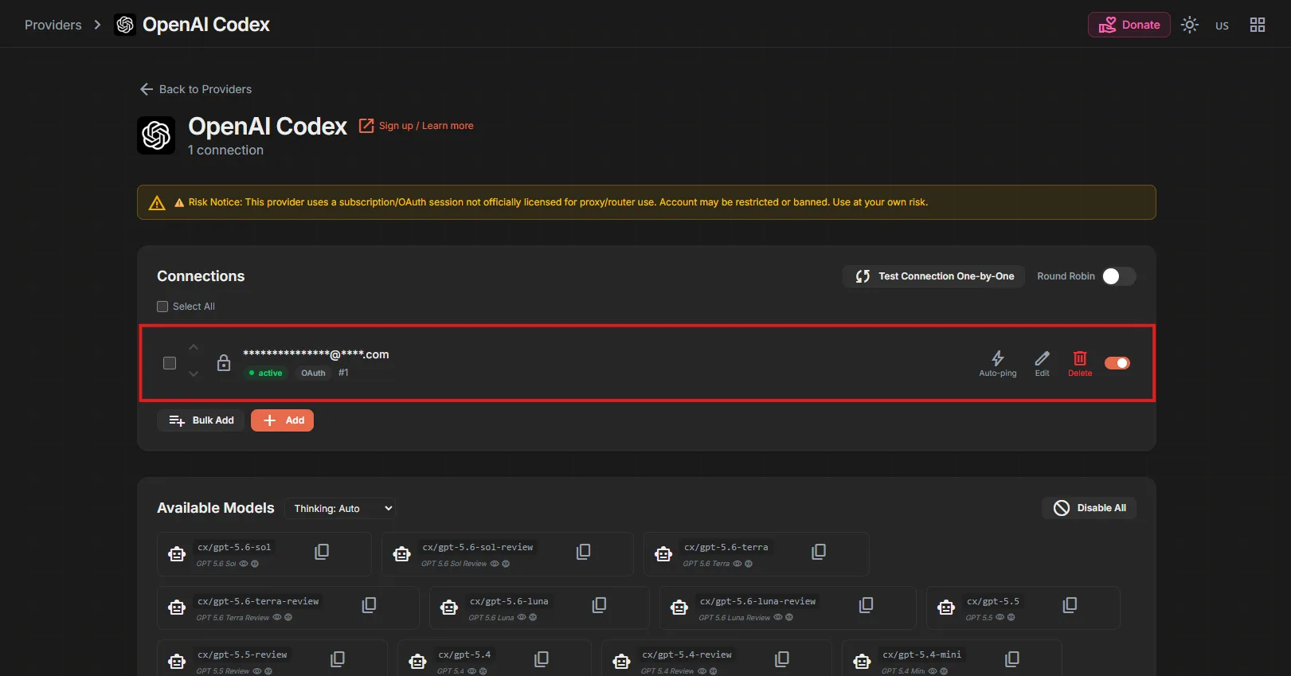
Task: Click the cx/gpt-5.6-luna model name
Action: 509,601
